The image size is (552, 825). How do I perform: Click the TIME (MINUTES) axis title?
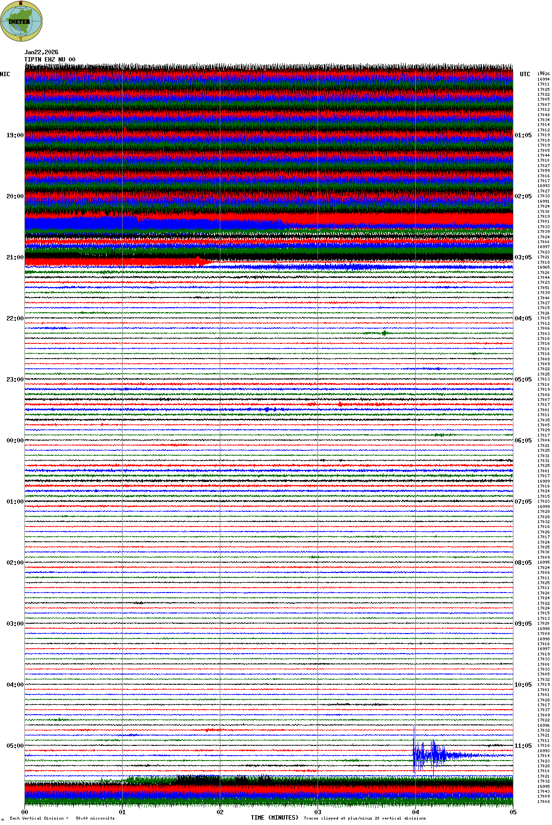point(274,818)
